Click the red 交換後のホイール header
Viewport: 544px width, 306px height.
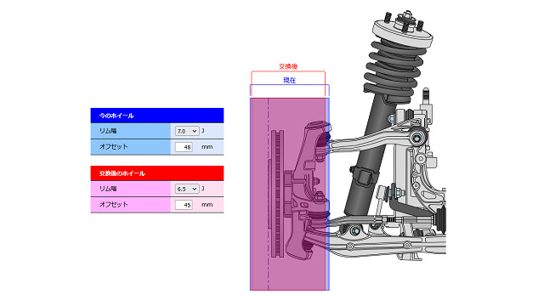157,173
